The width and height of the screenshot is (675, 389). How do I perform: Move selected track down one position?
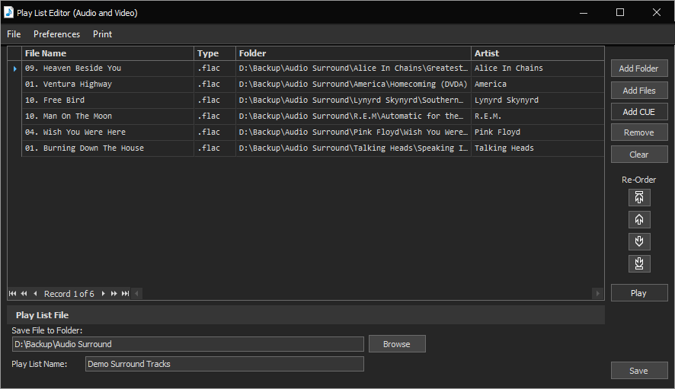(x=639, y=242)
